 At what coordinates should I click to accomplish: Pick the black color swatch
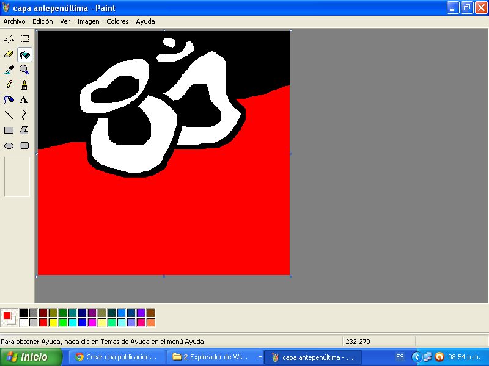[x=24, y=312]
